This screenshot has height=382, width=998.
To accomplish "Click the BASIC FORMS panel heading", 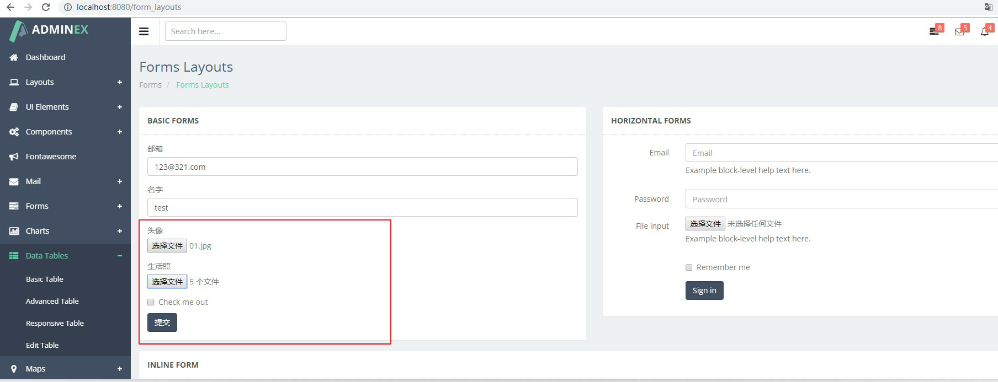I will (173, 121).
